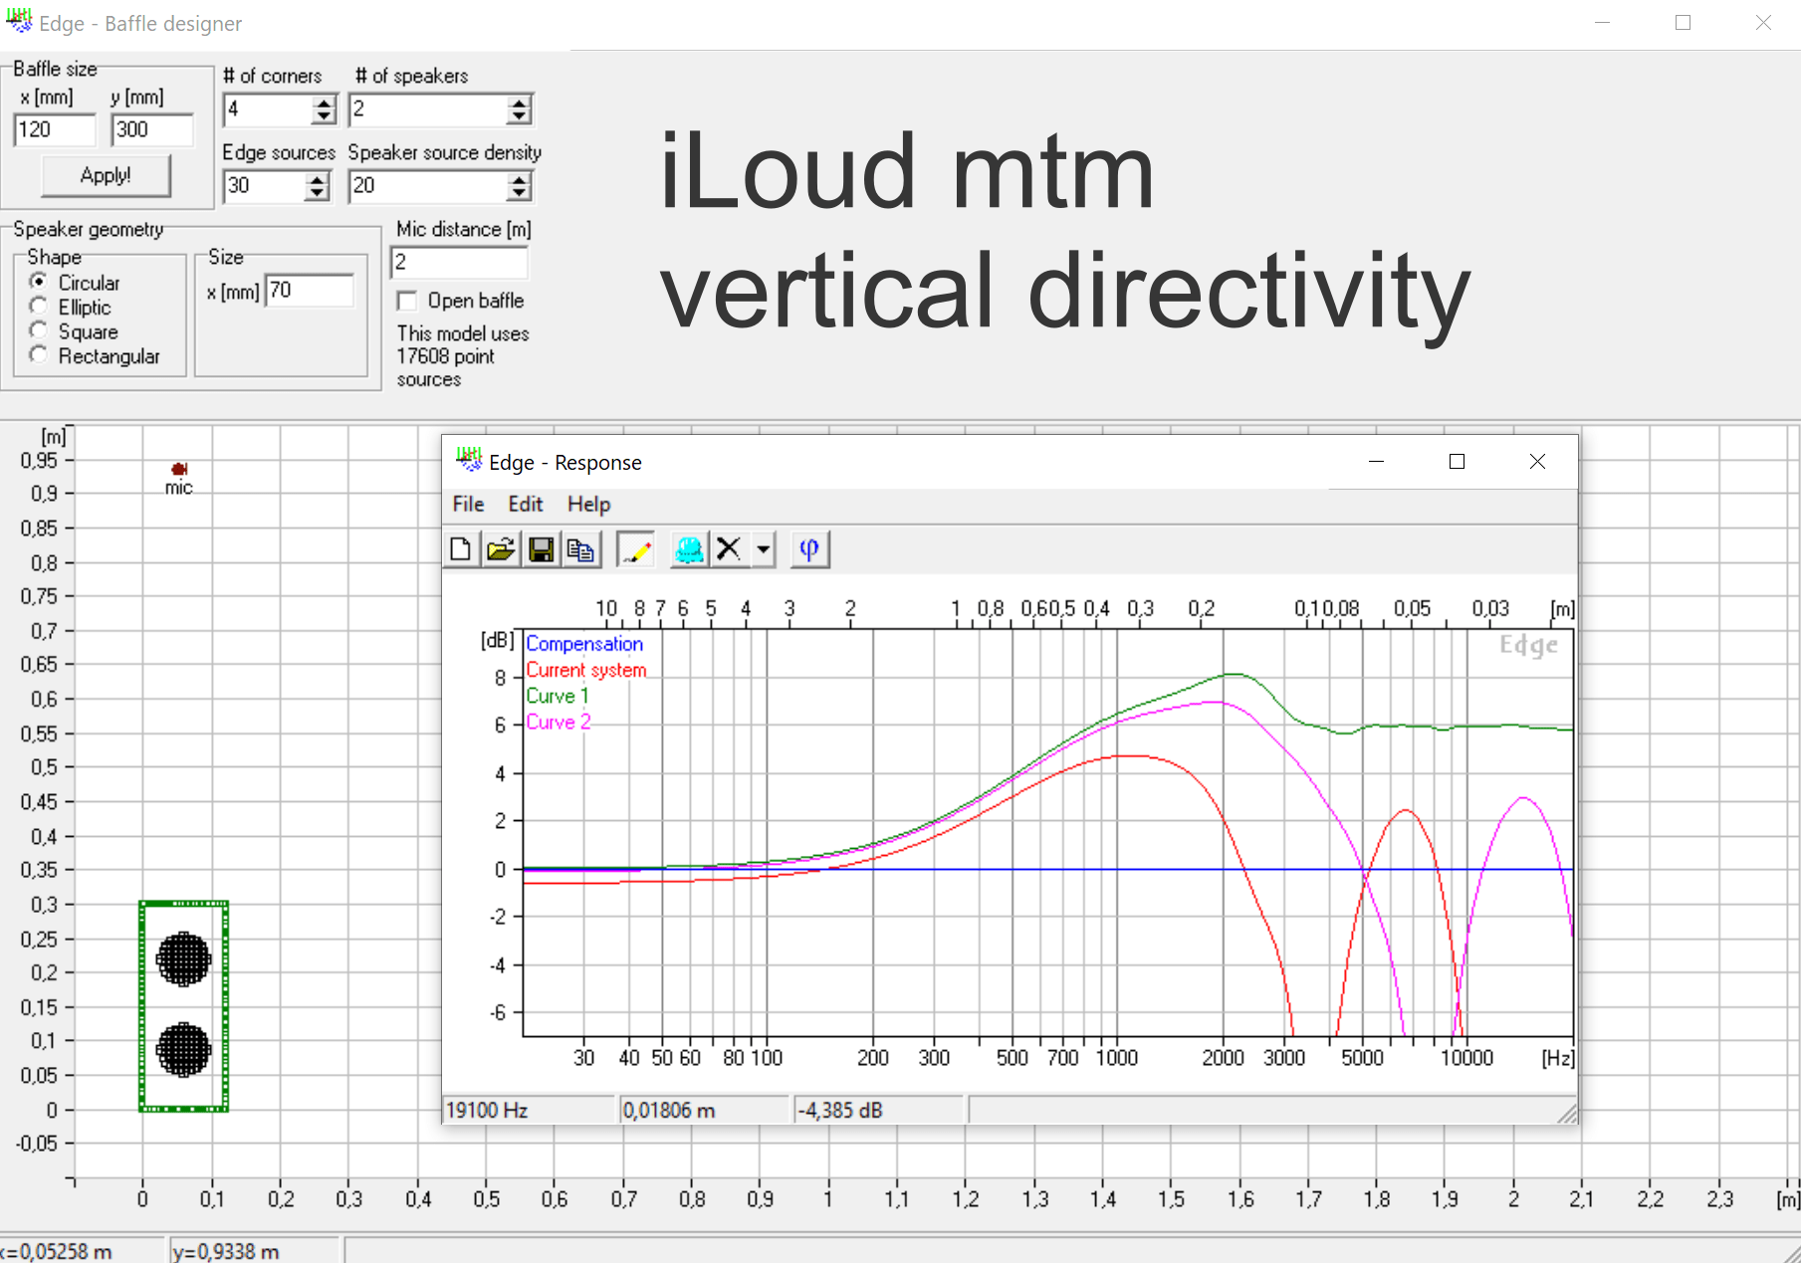
Task: Click the Speaker source density value field
Action: [x=428, y=186]
